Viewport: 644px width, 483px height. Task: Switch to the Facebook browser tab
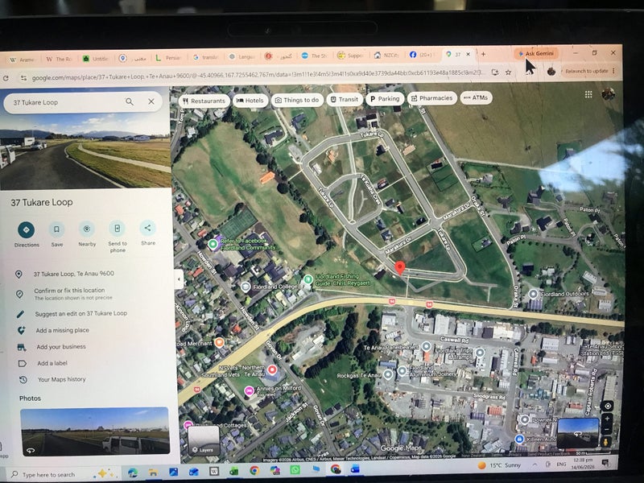click(421, 55)
